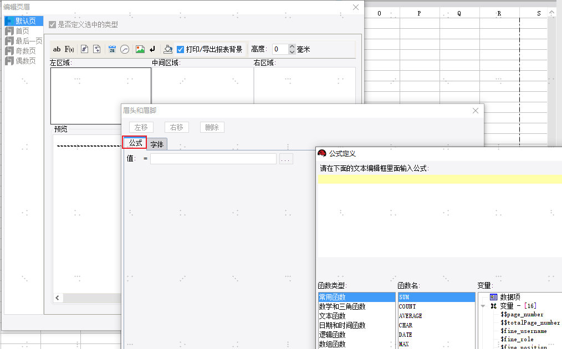Click the middle region text box
Screen dimensions: 562x349
203,86
